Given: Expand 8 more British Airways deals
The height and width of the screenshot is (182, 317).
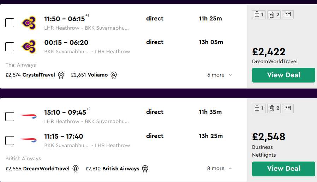Looking at the screenshot, I should pyautogui.click(x=220, y=168).
